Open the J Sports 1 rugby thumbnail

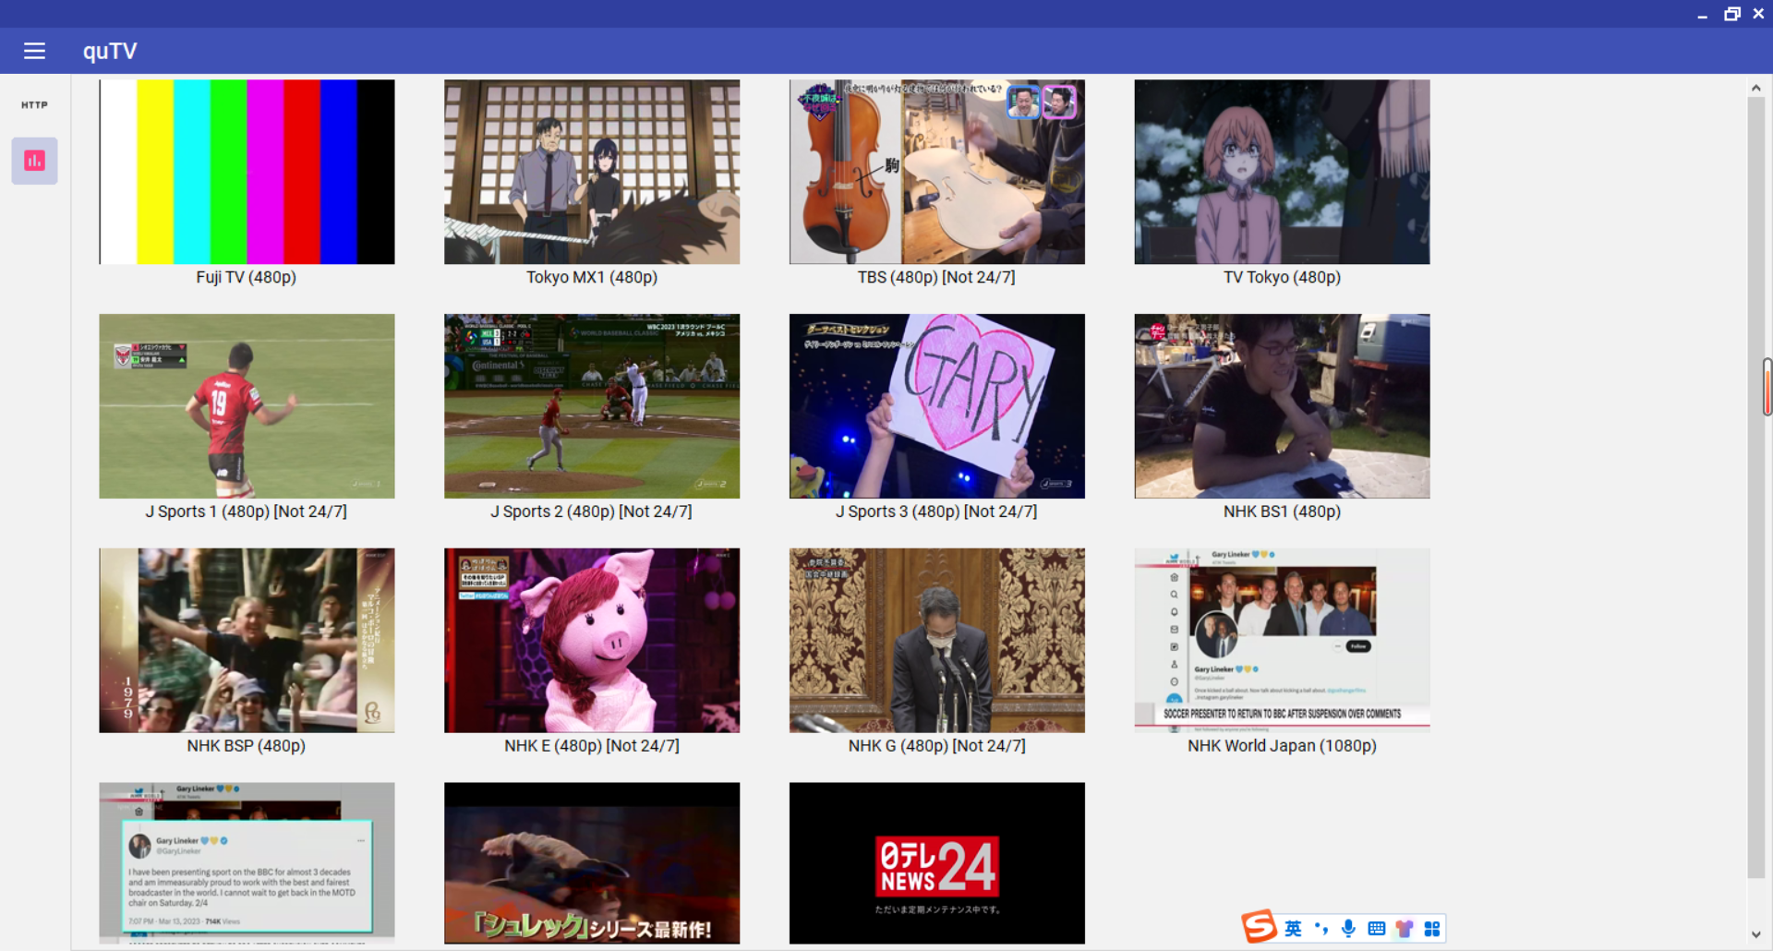pyautogui.click(x=247, y=406)
